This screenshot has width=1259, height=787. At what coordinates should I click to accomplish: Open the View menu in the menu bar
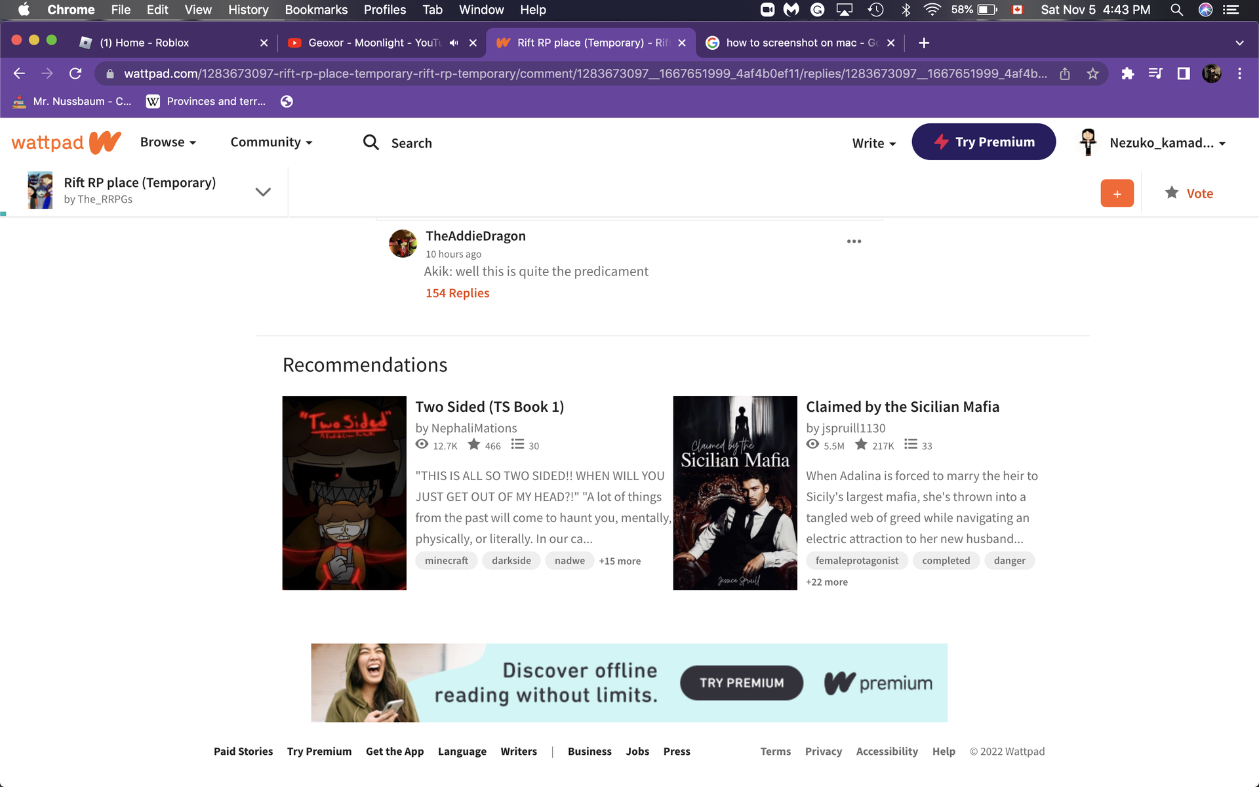point(198,10)
